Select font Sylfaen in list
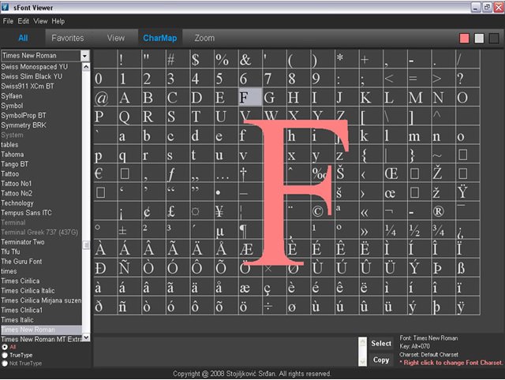 point(41,96)
